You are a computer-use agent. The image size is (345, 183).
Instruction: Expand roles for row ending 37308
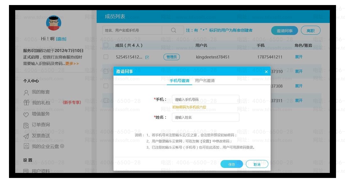point(299,86)
